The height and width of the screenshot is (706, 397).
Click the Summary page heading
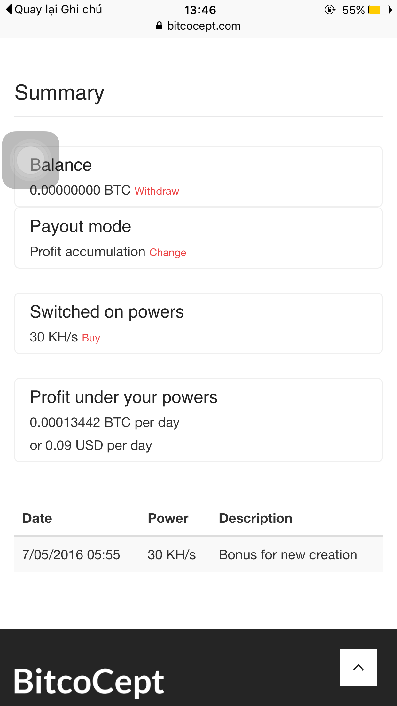[x=59, y=93]
